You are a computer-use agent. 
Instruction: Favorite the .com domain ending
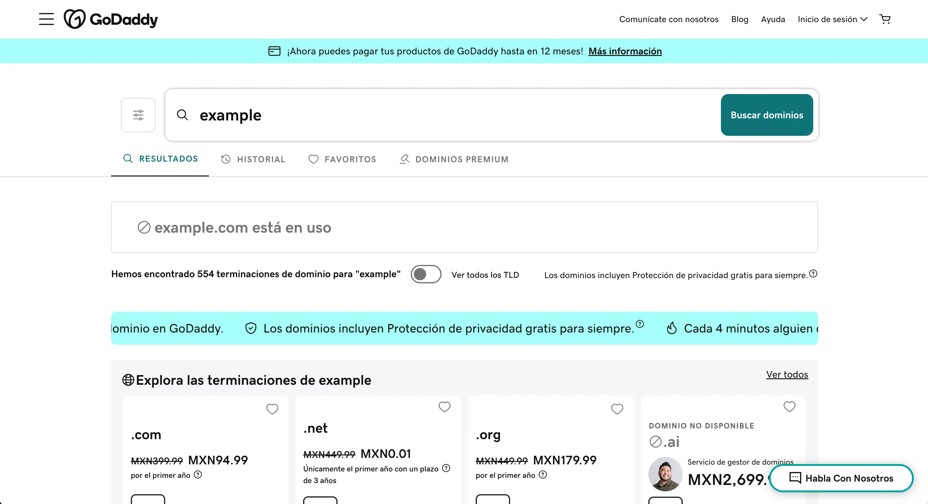[x=272, y=409]
